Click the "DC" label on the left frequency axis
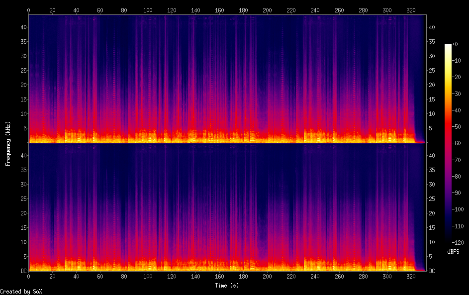The width and height of the screenshot is (469, 295). click(x=23, y=271)
